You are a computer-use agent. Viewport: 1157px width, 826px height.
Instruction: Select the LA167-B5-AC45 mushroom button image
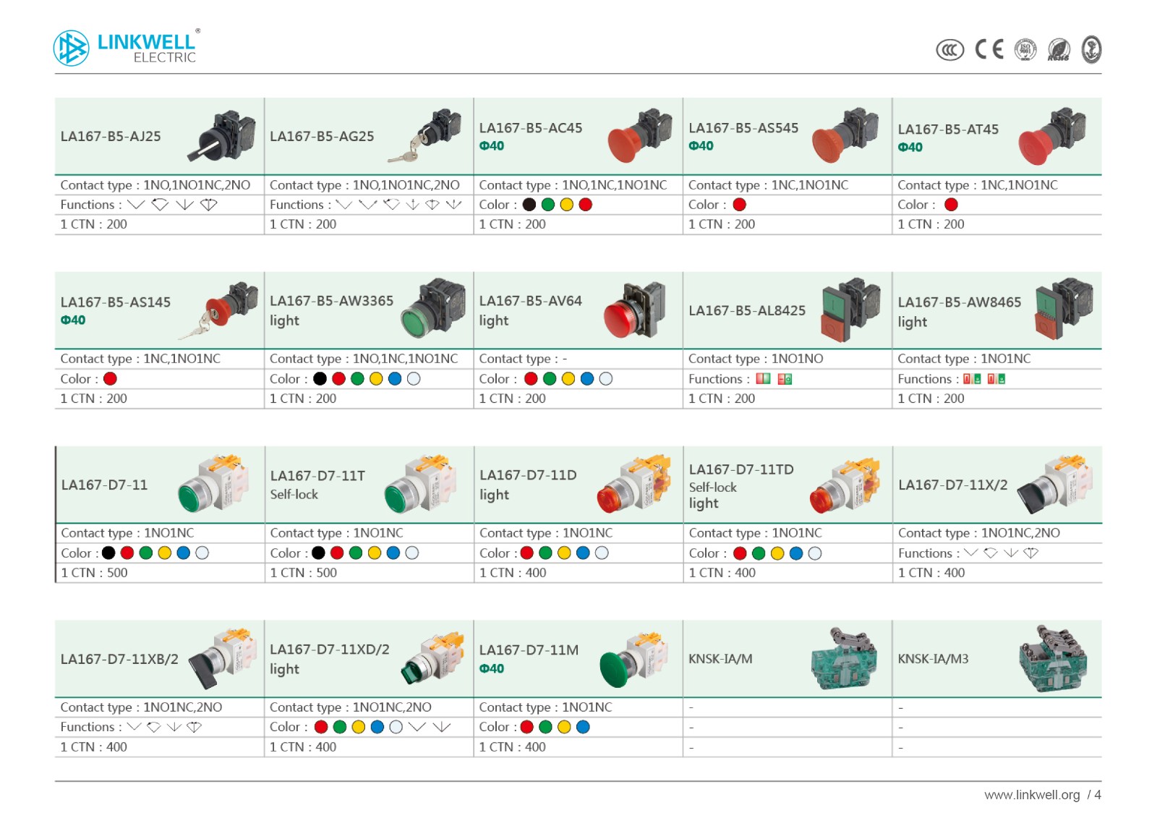(640, 135)
